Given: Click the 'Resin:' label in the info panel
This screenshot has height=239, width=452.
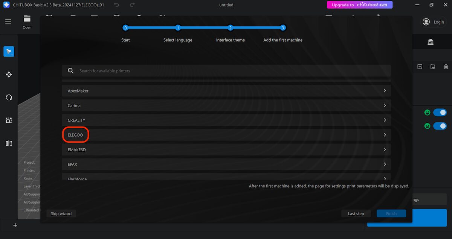Looking at the screenshot, I should pyautogui.click(x=28, y=178).
